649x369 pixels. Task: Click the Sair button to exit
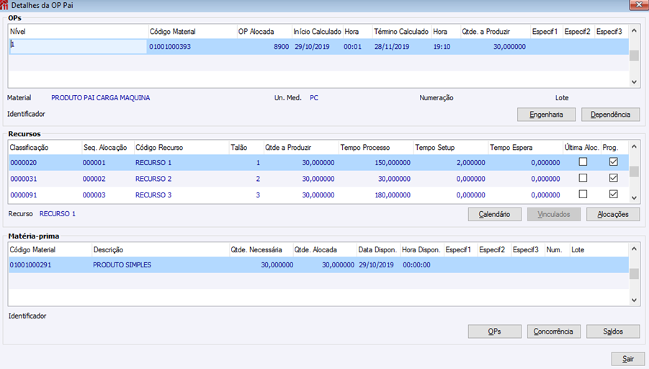628,359
